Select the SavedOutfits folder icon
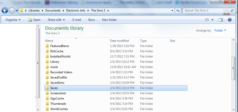 47,77
